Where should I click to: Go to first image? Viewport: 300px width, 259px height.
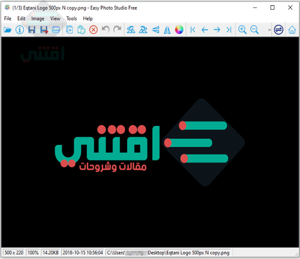point(193,30)
